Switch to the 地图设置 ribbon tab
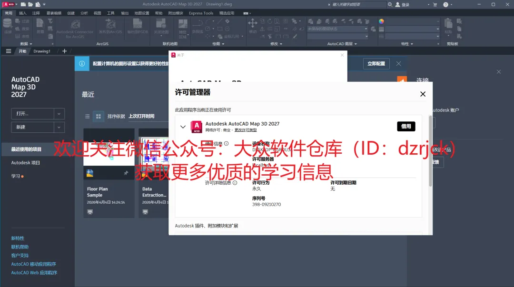514x287 pixels. (142, 13)
